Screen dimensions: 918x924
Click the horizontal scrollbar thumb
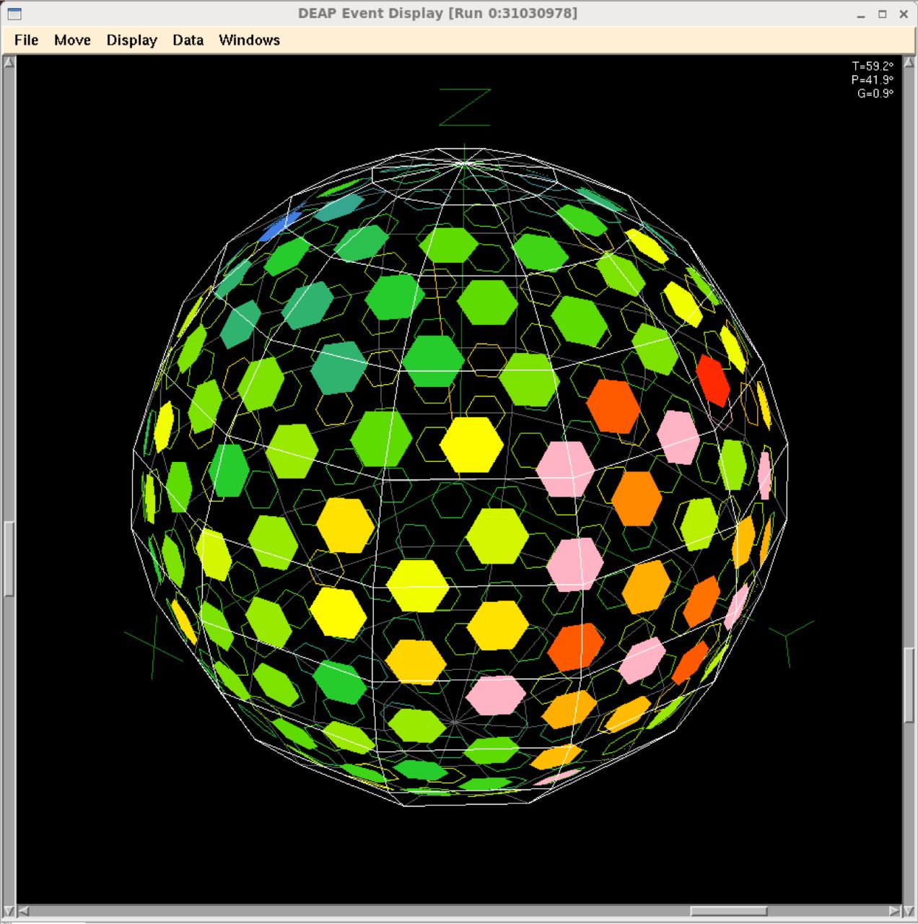(728, 911)
